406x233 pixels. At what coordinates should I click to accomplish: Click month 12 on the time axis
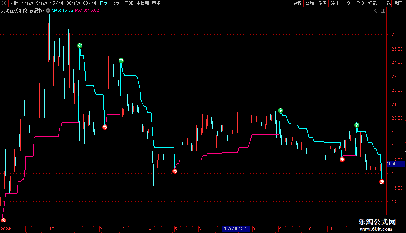tap(52, 229)
